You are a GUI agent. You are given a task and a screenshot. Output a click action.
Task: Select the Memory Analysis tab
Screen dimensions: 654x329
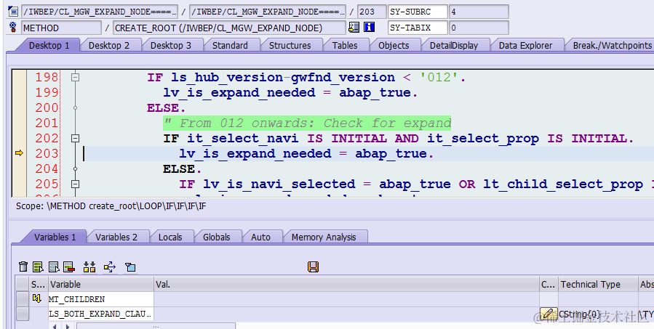(324, 237)
